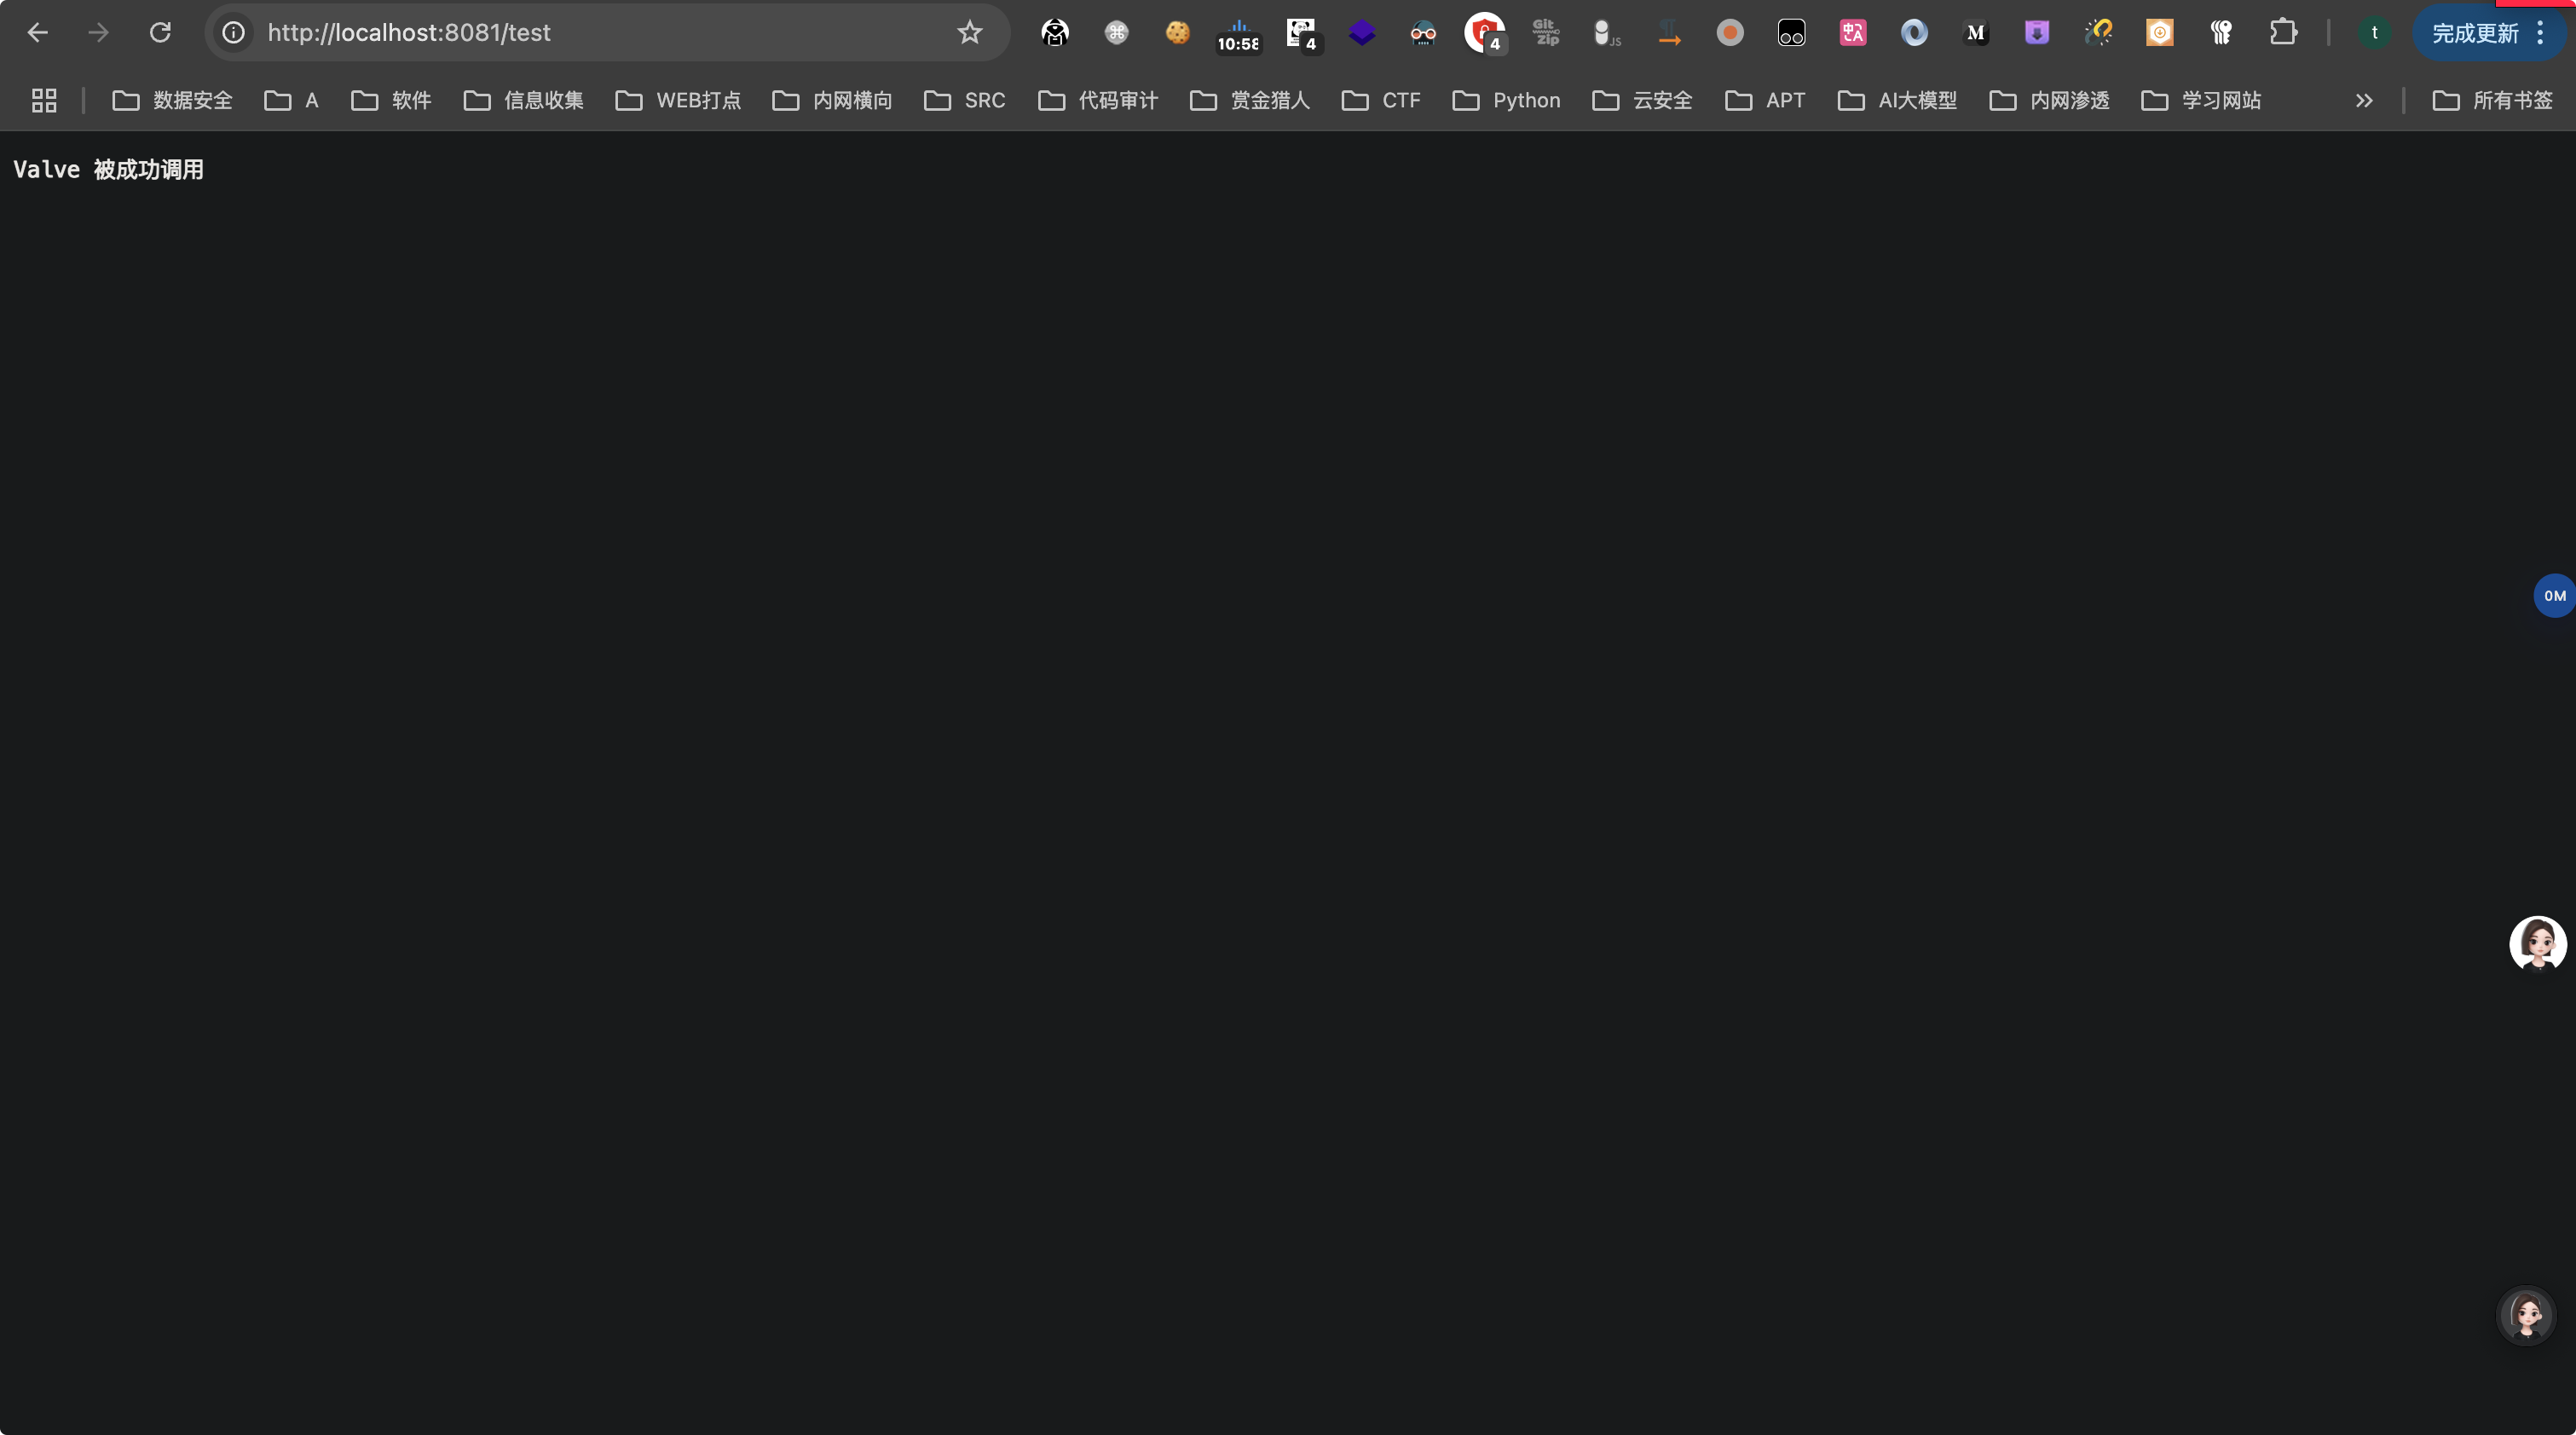Click the 完成更新 update button
2576x1435 pixels.
click(2475, 33)
